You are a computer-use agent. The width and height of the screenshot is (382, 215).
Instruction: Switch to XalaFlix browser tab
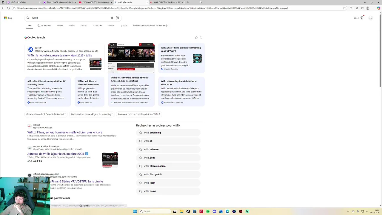point(60,2)
